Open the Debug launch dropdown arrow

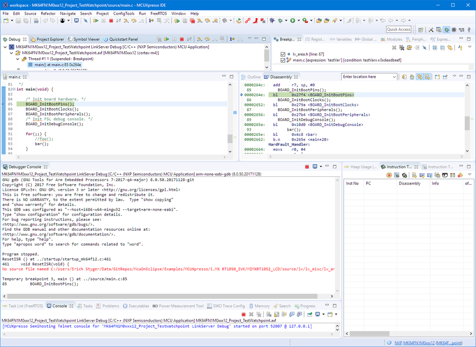pyautogui.click(x=286, y=20)
